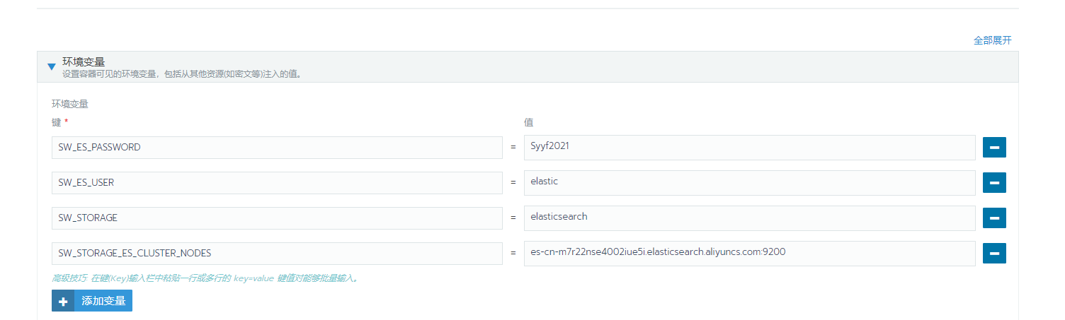Screen dimensions: 1065x320
Task: Click the elasticsearch value field
Action: [x=750, y=218]
